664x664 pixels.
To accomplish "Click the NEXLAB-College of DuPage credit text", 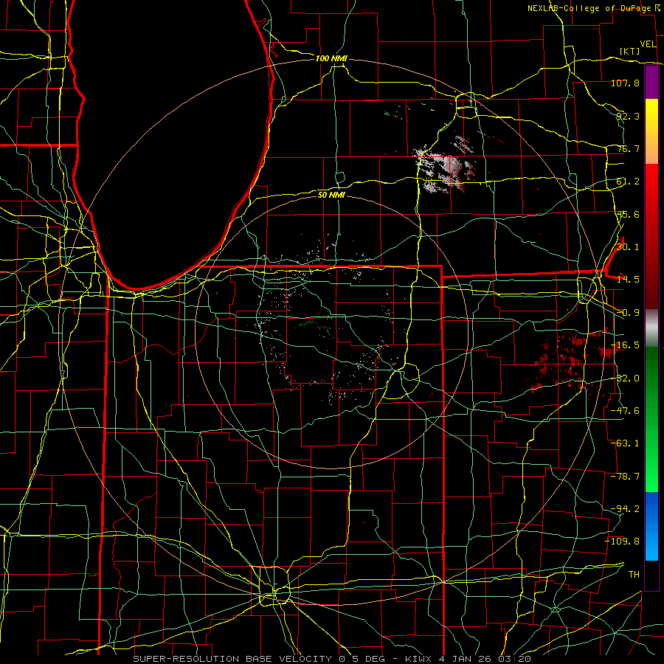I will (x=589, y=8).
